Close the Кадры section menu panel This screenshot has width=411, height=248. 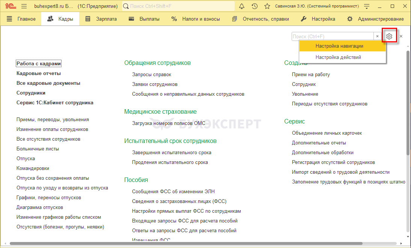coord(401,36)
